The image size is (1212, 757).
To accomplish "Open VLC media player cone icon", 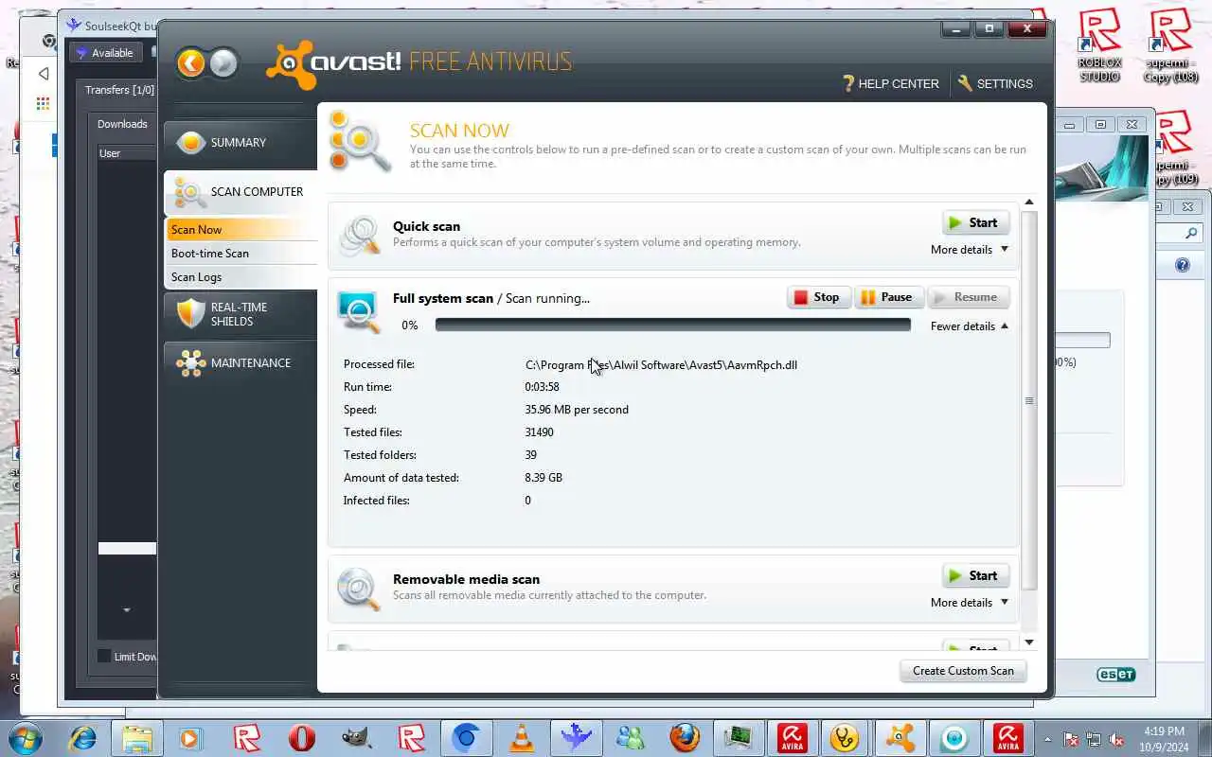I will tap(521, 738).
